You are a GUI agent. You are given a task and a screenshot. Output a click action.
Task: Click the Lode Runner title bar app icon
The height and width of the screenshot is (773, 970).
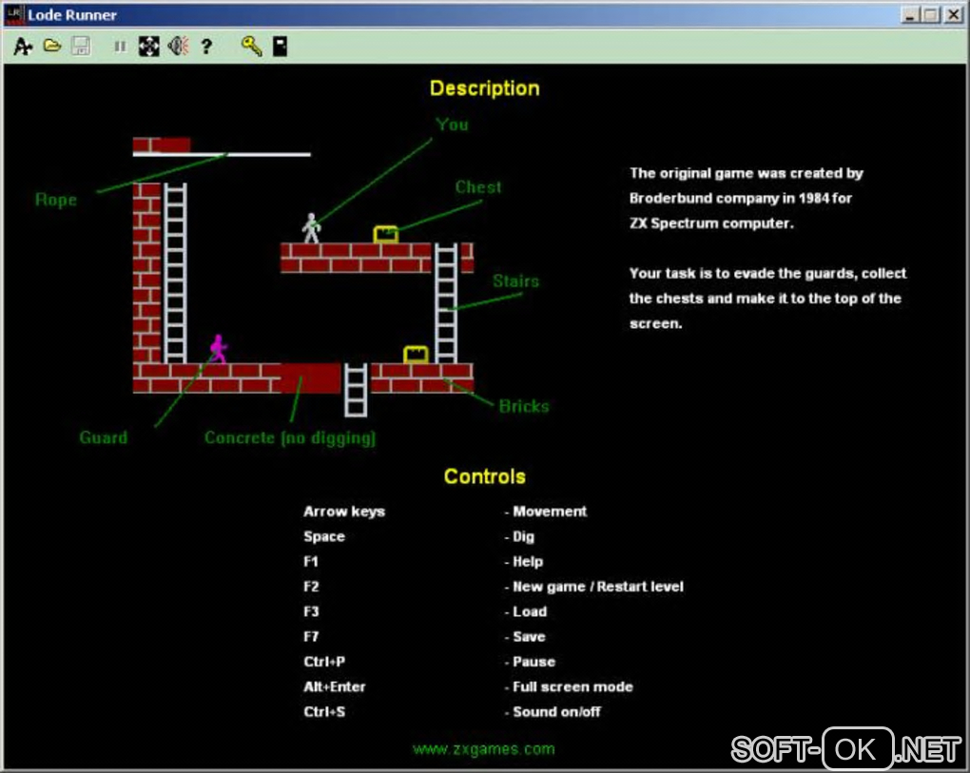pyautogui.click(x=14, y=15)
